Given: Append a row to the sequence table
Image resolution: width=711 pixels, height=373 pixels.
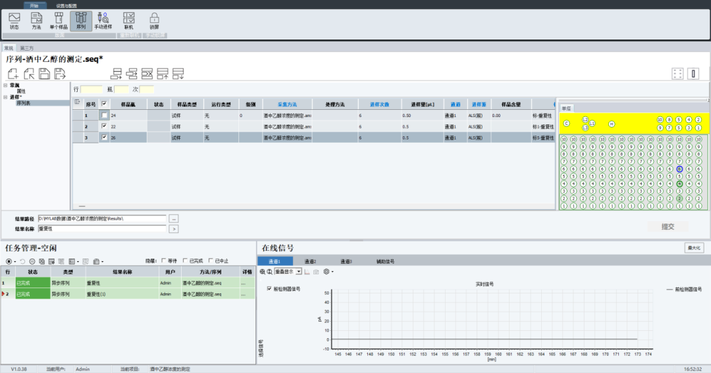Looking at the screenshot, I should 116,74.
